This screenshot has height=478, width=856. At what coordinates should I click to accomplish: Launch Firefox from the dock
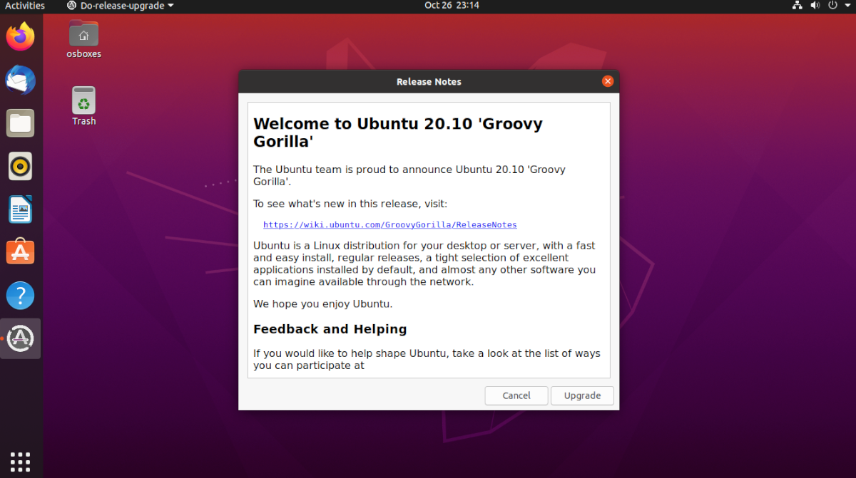[x=20, y=36]
